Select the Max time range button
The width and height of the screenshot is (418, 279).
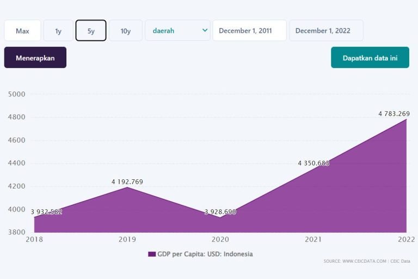pyautogui.click(x=22, y=31)
